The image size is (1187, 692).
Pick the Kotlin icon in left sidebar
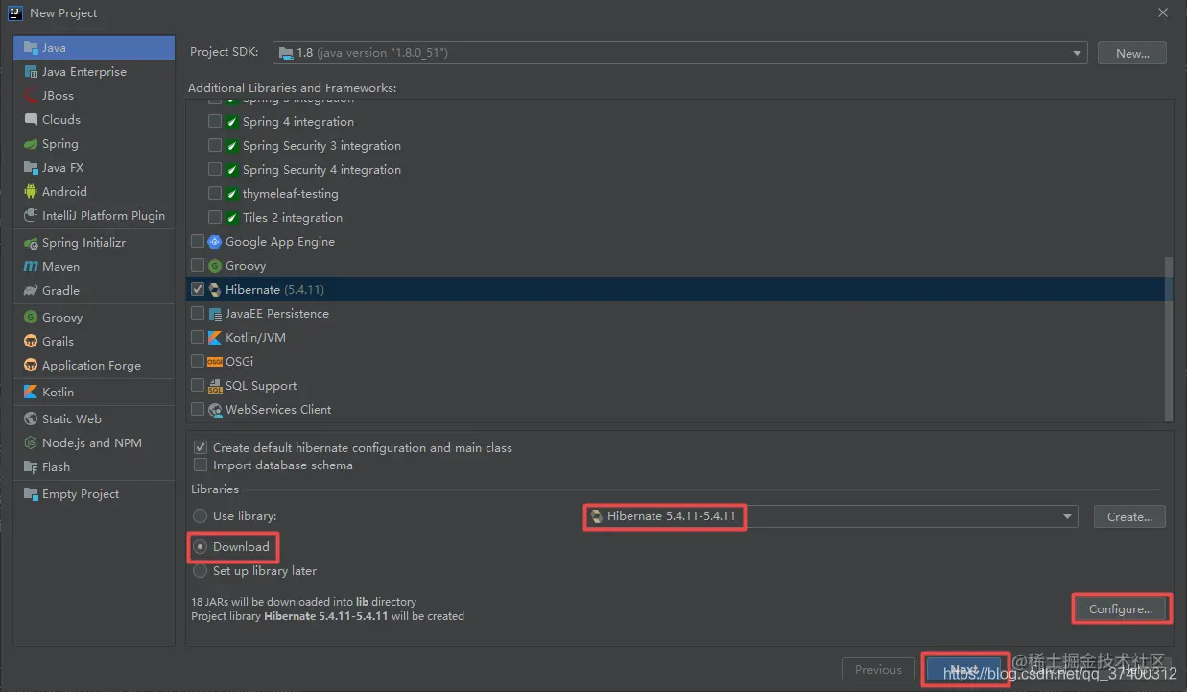[x=31, y=392]
